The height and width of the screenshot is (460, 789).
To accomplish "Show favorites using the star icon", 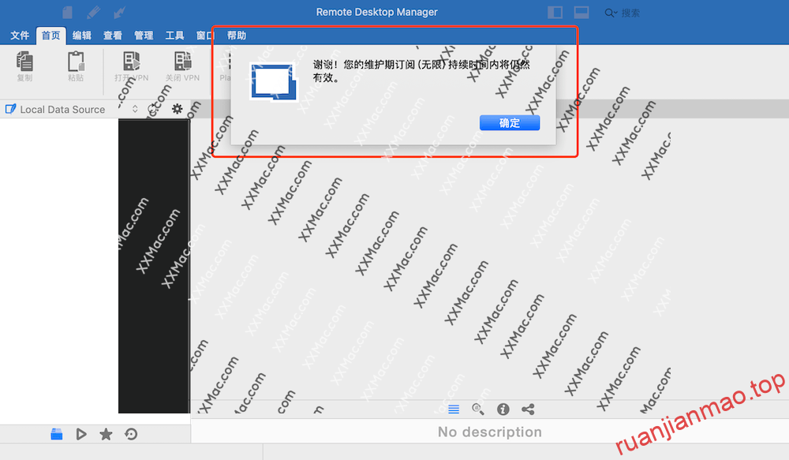I will (106, 433).
